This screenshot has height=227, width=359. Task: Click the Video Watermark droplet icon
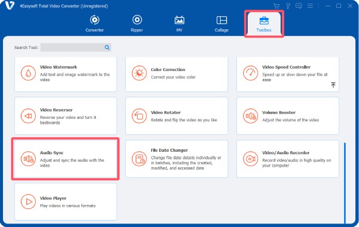tap(28, 73)
